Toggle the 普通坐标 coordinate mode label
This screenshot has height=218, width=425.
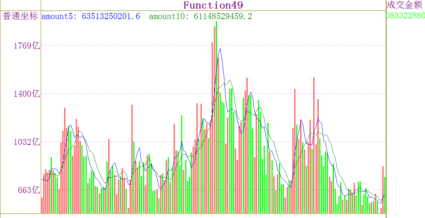pyautogui.click(x=20, y=16)
